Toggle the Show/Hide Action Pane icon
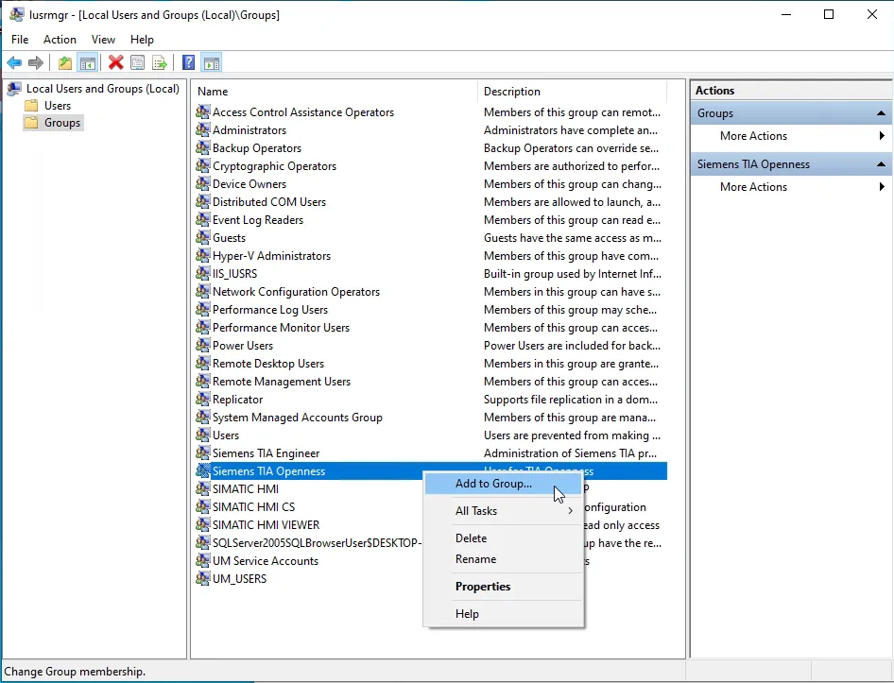Viewport: 894px width, 683px height. click(212, 62)
